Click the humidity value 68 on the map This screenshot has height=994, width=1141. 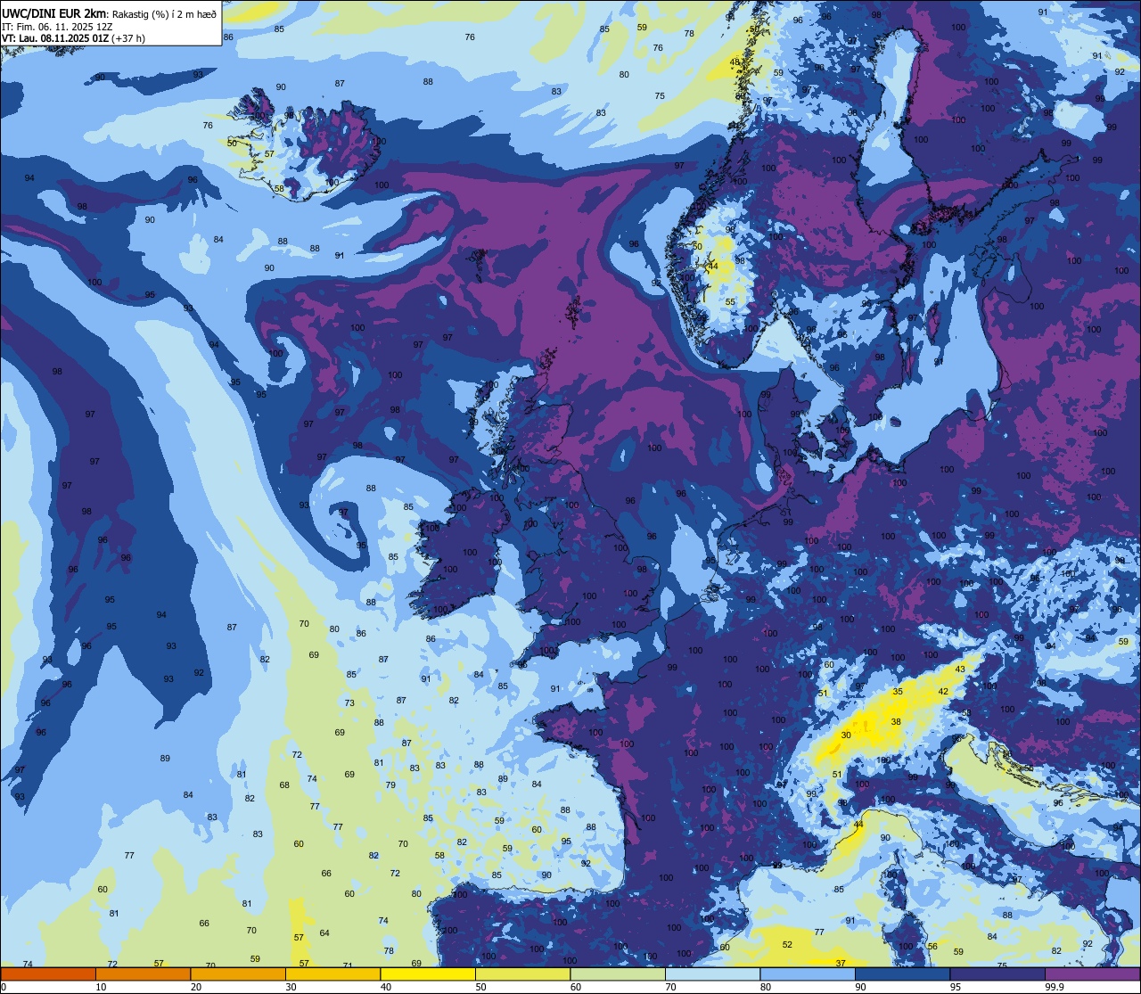(284, 785)
